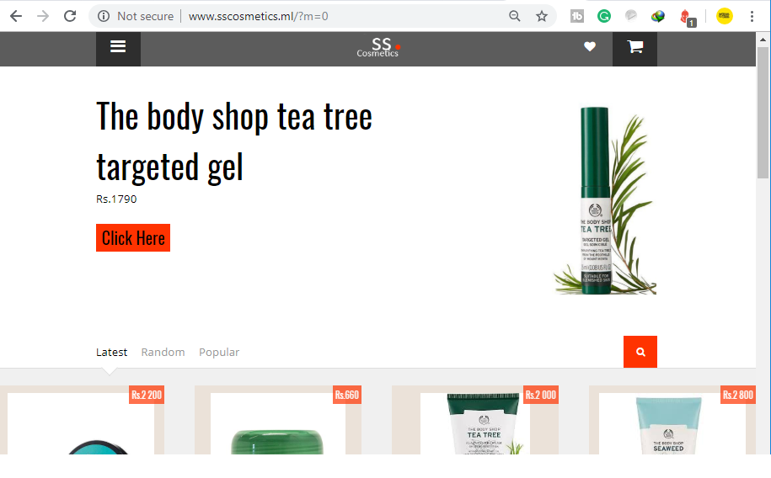This screenshot has width=771, height=478.
Task: Bookmark this page with the star icon
Action: click(541, 16)
